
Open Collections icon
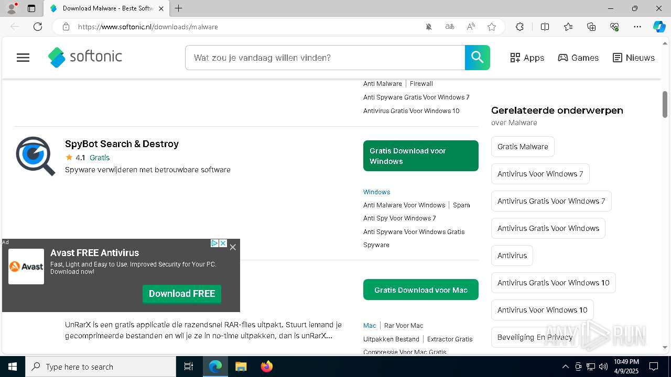click(x=591, y=27)
